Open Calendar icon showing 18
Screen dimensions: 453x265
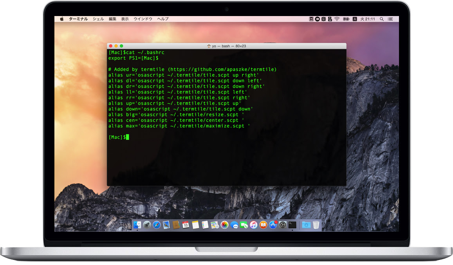click(x=186, y=225)
